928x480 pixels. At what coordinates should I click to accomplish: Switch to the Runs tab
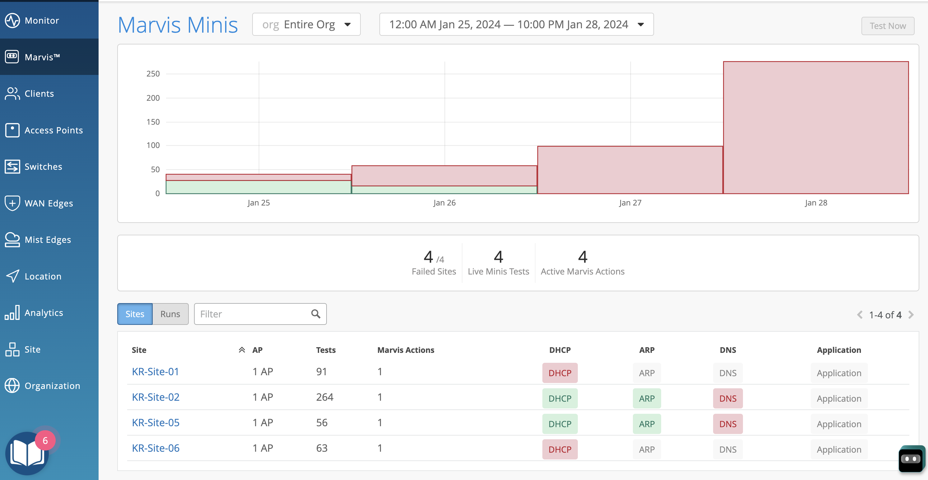coord(170,314)
